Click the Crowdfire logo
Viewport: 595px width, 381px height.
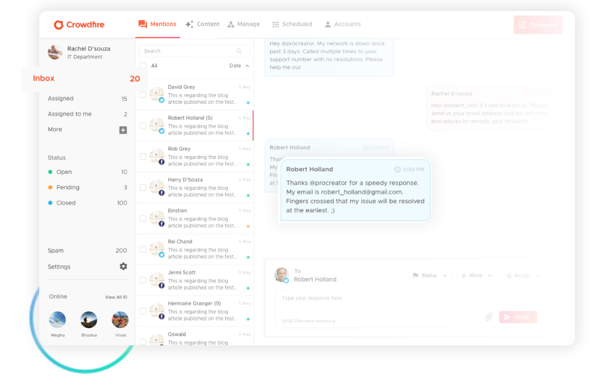[79, 25]
